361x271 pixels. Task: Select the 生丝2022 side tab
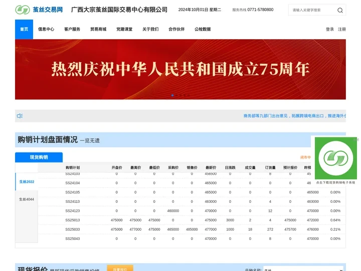(27, 182)
